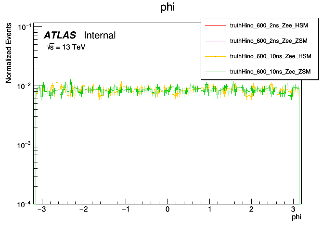Select the truthHino_600_10ns_Zee_ZSM legend entry
Image resolution: width=335 pixels, height=227 pixels.
click(x=271, y=72)
